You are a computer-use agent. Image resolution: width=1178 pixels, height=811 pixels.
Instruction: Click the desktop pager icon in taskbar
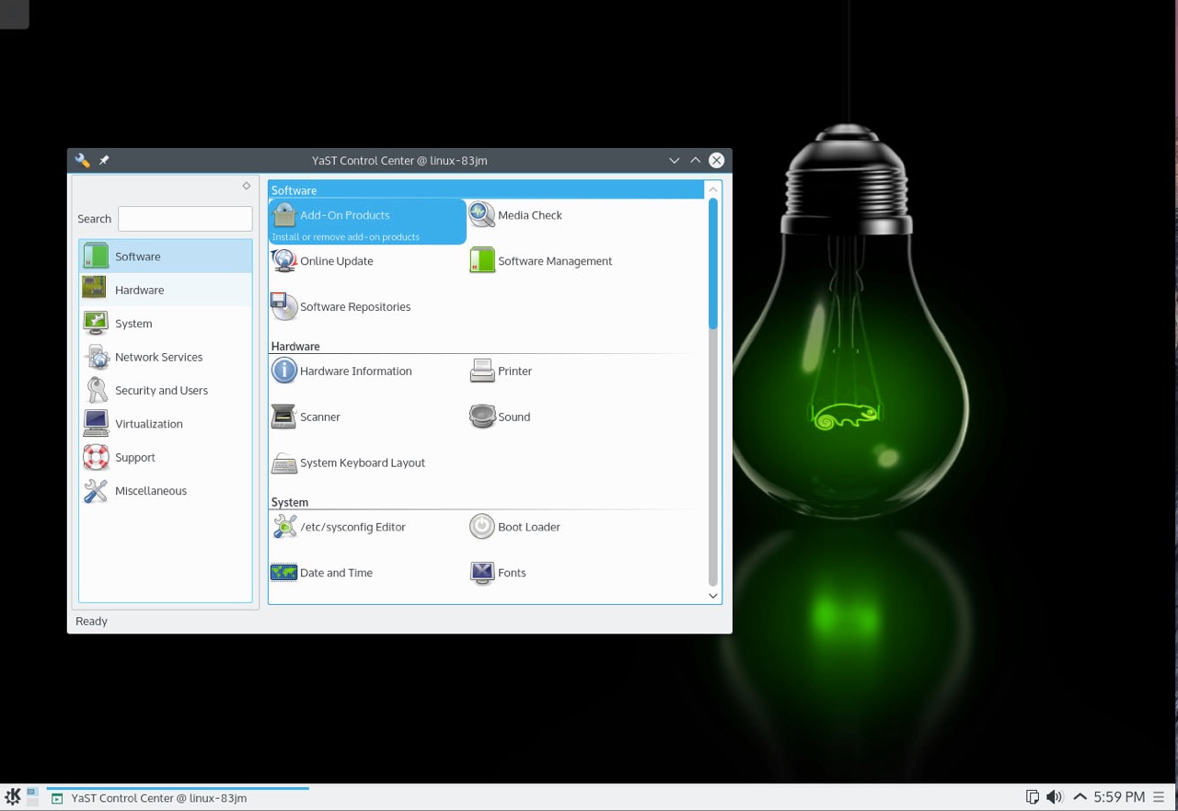pyautogui.click(x=32, y=797)
